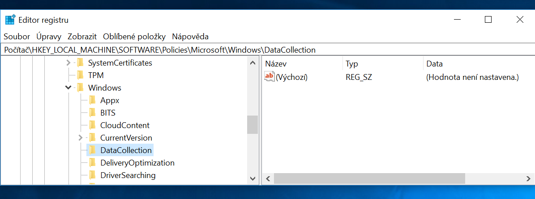Click the CloudContent folder icon

pyautogui.click(x=93, y=125)
